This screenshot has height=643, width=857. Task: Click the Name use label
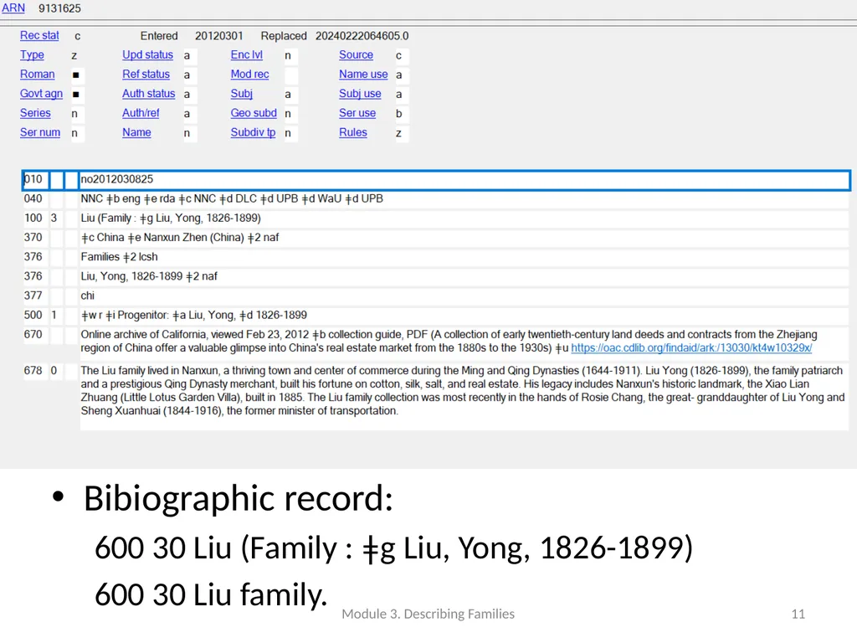pos(363,75)
